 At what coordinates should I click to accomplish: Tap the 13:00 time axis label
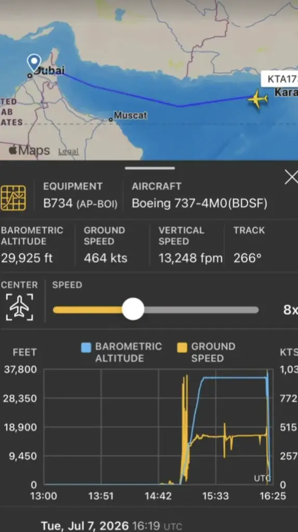pyautogui.click(x=44, y=496)
